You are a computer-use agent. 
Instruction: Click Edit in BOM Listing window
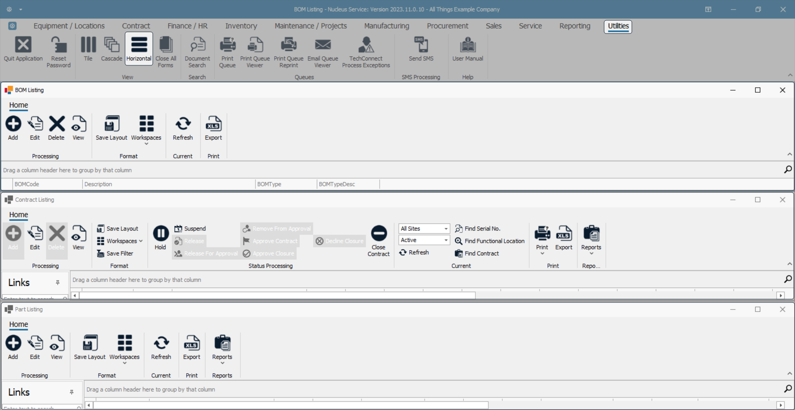[35, 128]
